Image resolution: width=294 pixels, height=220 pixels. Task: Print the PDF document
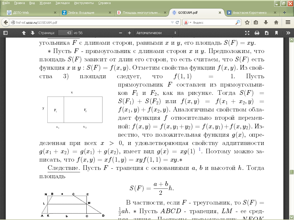(257, 33)
